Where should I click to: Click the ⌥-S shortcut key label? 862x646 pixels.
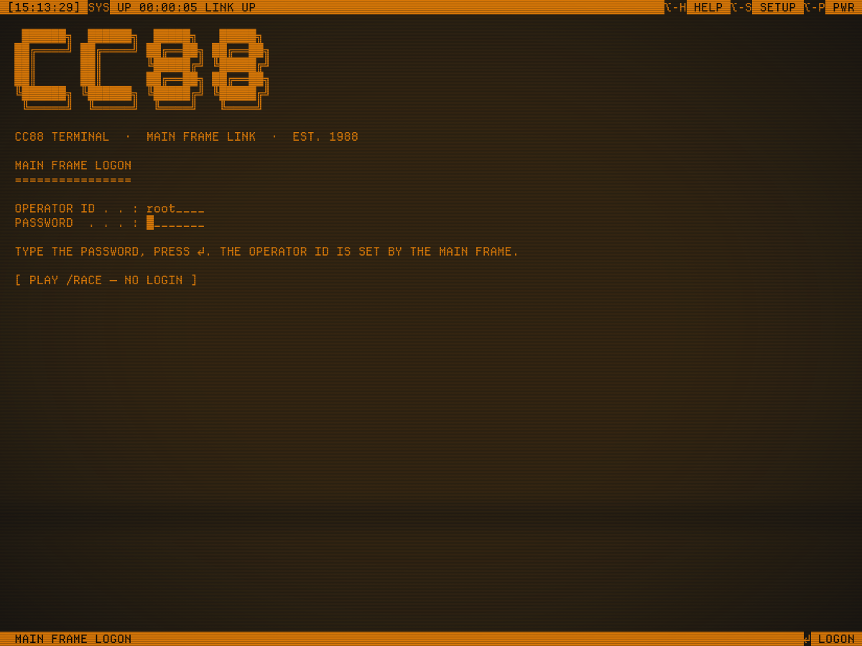point(741,7)
